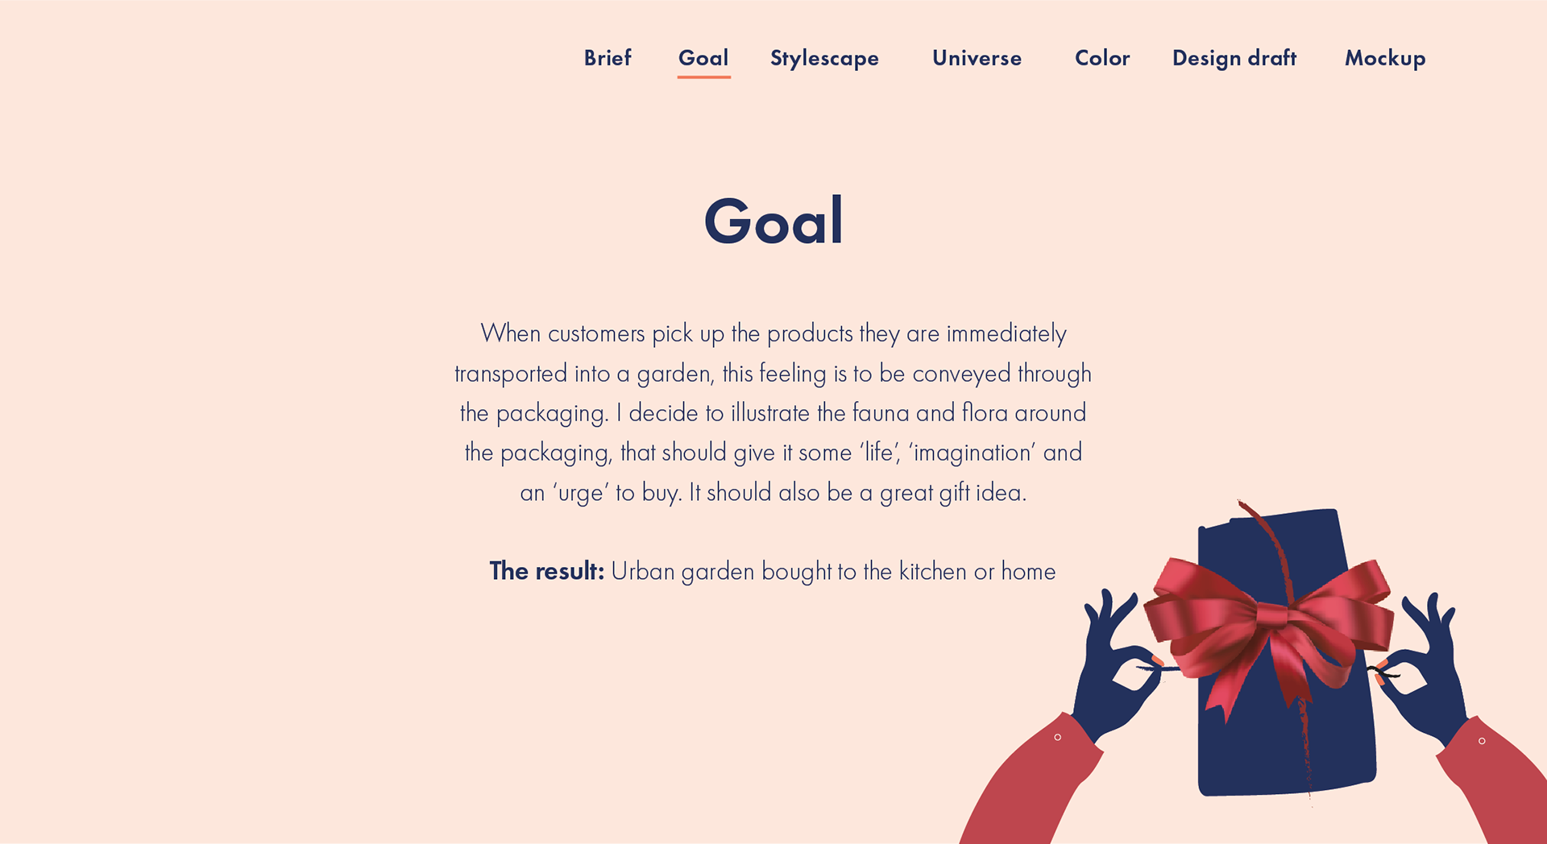Click the paragraph starting "When customers pick"

tap(773, 412)
